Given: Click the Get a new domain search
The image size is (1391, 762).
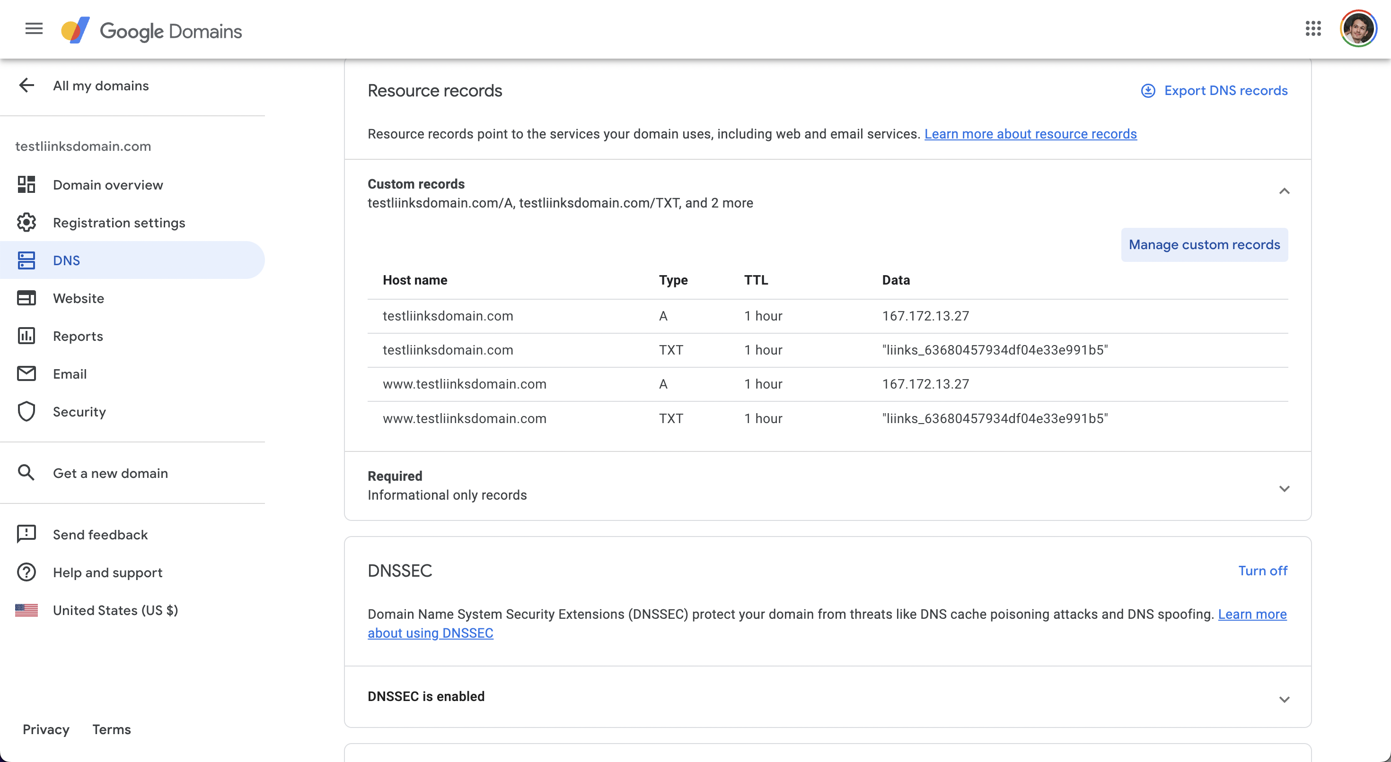Looking at the screenshot, I should [x=110, y=473].
